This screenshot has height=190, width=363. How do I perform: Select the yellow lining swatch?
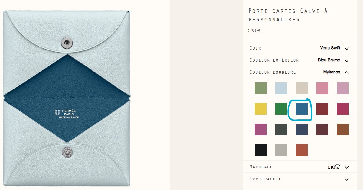coord(260,109)
